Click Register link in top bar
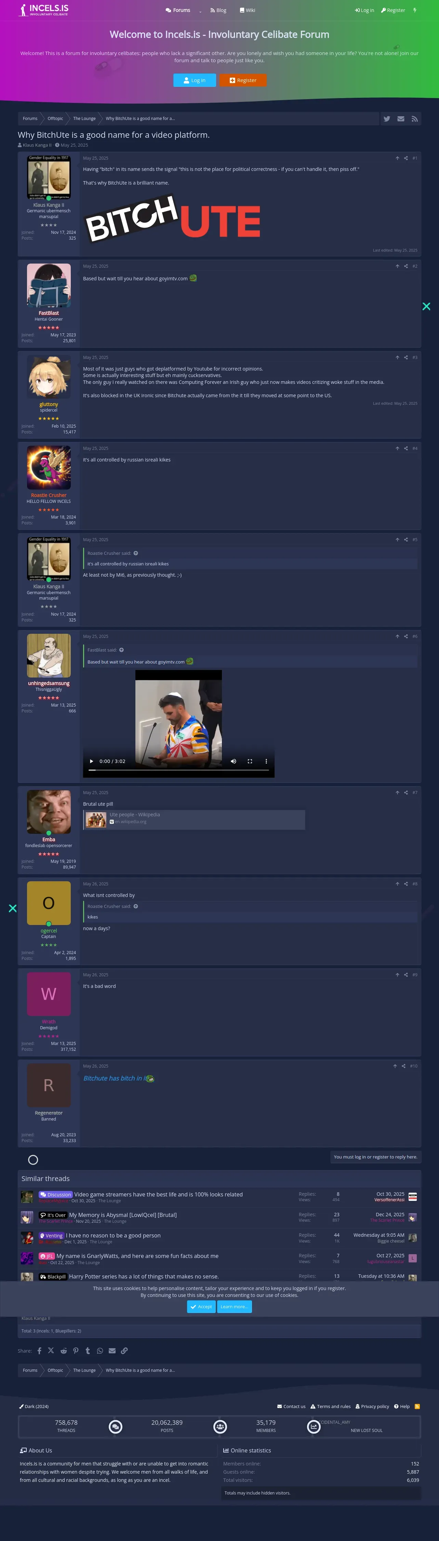The width and height of the screenshot is (439, 1541). 393,10
